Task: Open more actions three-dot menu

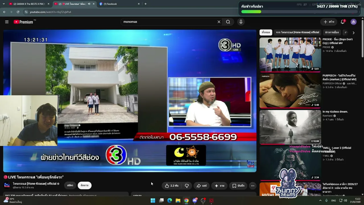Action: 253,186
